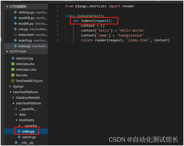This screenshot has height=146, width=184.
Task: Click the 'context = {}' line
Action: click(x=93, y=26)
